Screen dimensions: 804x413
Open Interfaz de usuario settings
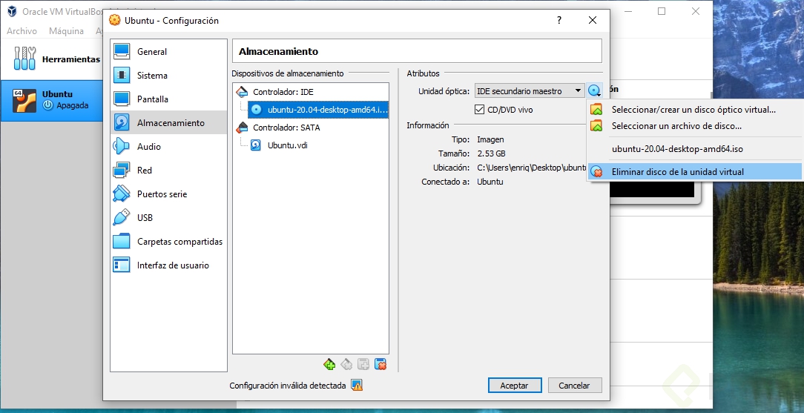168,265
